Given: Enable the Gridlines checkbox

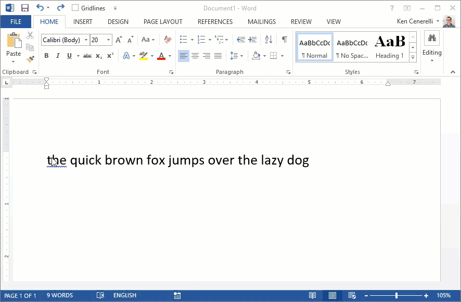Looking at the screenshot, I should pos(75,8).
